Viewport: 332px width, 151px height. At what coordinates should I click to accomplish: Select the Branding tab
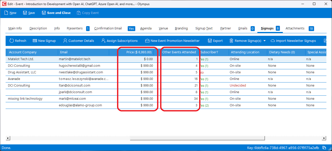(x=181, y=28)
